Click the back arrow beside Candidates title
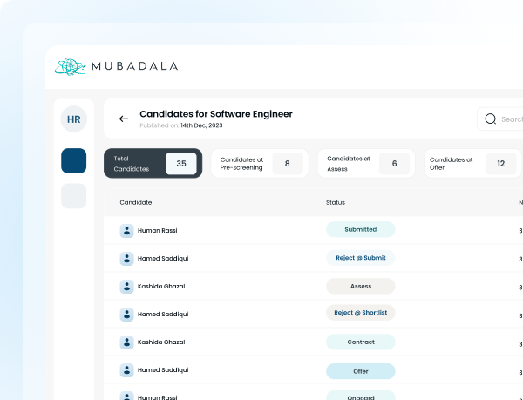Viewport: 523px width, 400px height. pos(124,119)
